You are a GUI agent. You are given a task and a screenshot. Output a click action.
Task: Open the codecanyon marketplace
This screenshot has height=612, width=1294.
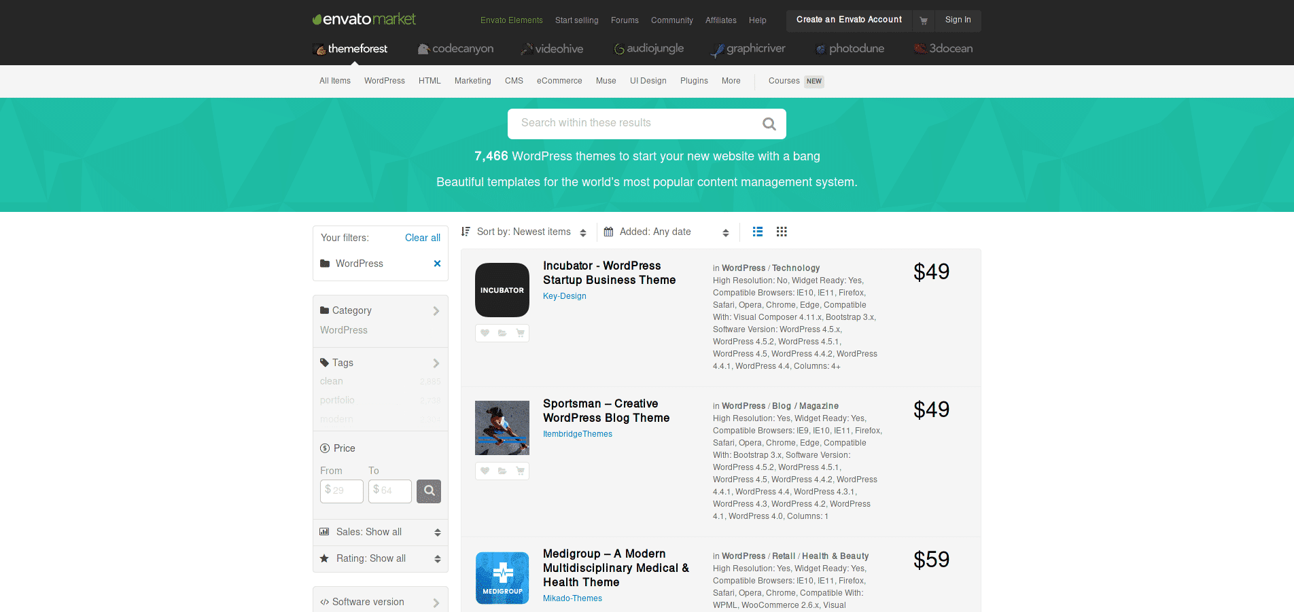click(455, 49)
